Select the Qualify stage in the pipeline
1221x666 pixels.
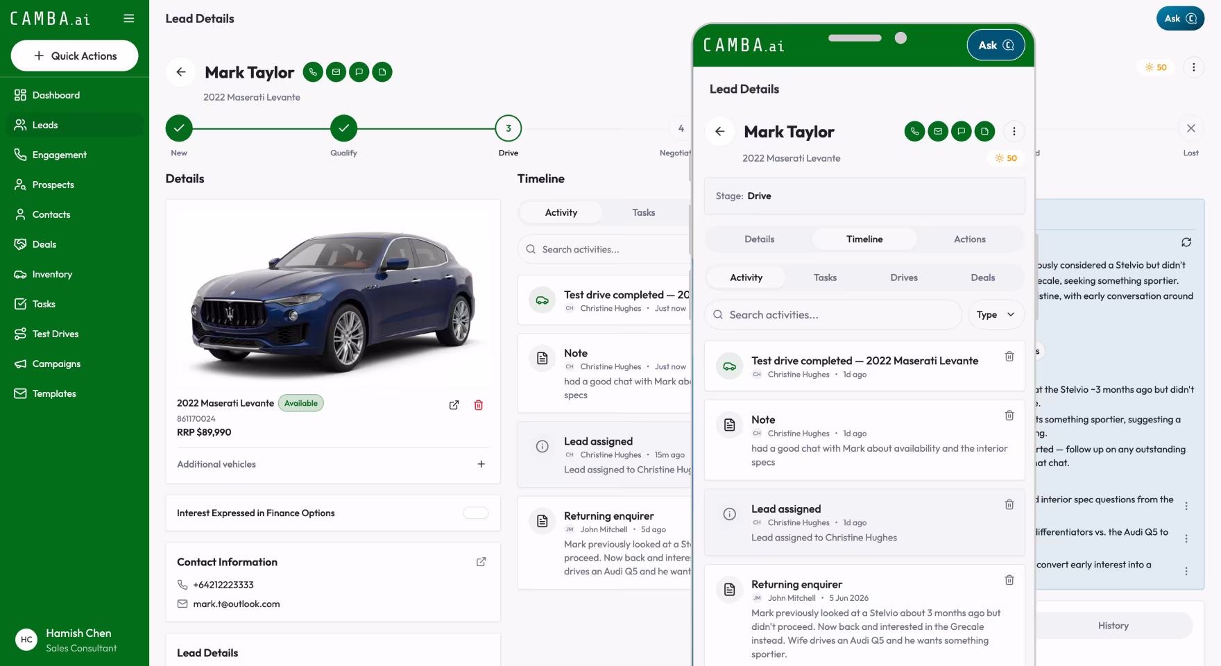tap(343, 128)
